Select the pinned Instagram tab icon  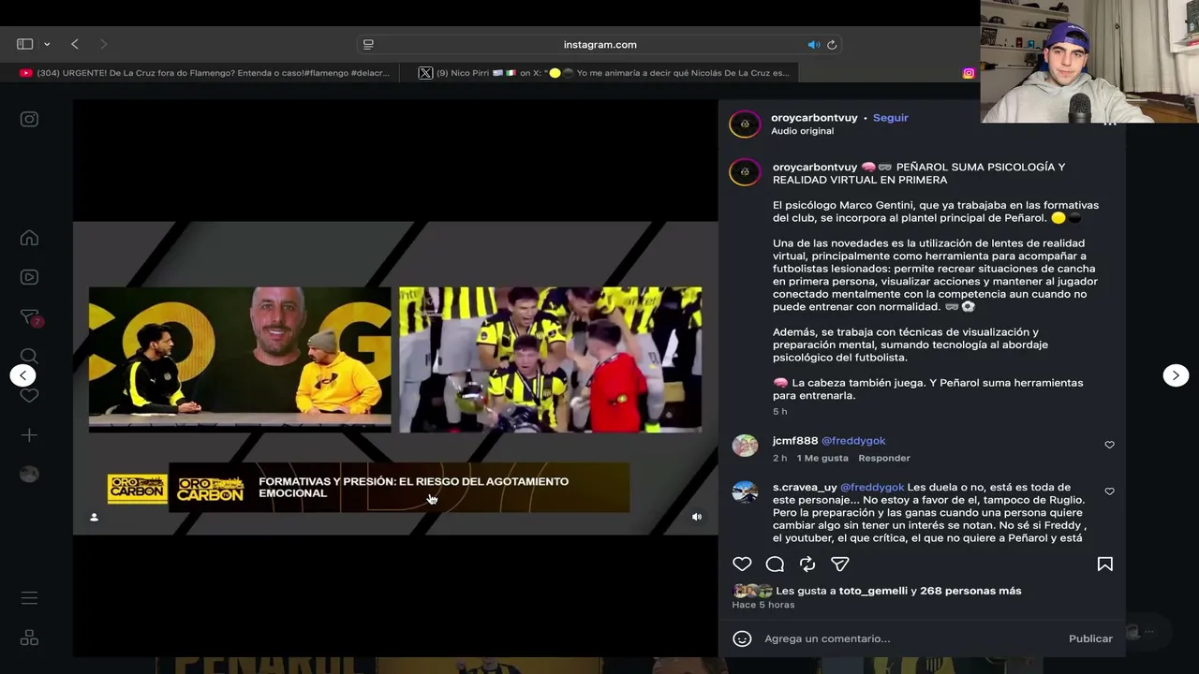click(x=969, y=73)
